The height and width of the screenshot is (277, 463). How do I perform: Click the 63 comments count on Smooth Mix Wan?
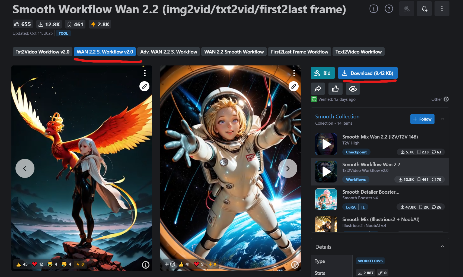coord(437,152)
